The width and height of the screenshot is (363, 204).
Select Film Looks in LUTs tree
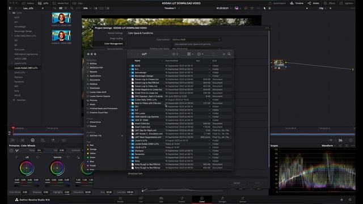click(19, 49)
